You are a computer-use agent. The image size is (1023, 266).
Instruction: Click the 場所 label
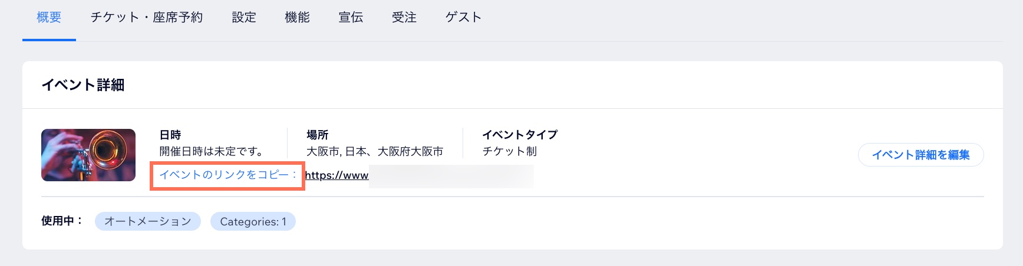(317, 135)
